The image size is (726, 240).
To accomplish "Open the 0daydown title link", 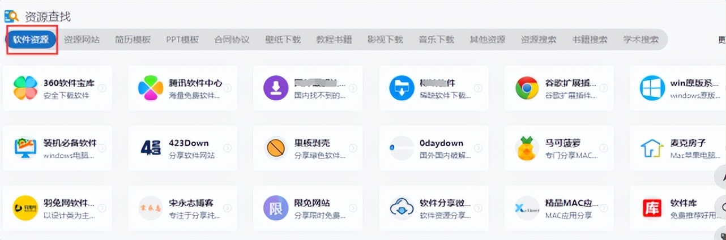I will [x=442, y=143].
